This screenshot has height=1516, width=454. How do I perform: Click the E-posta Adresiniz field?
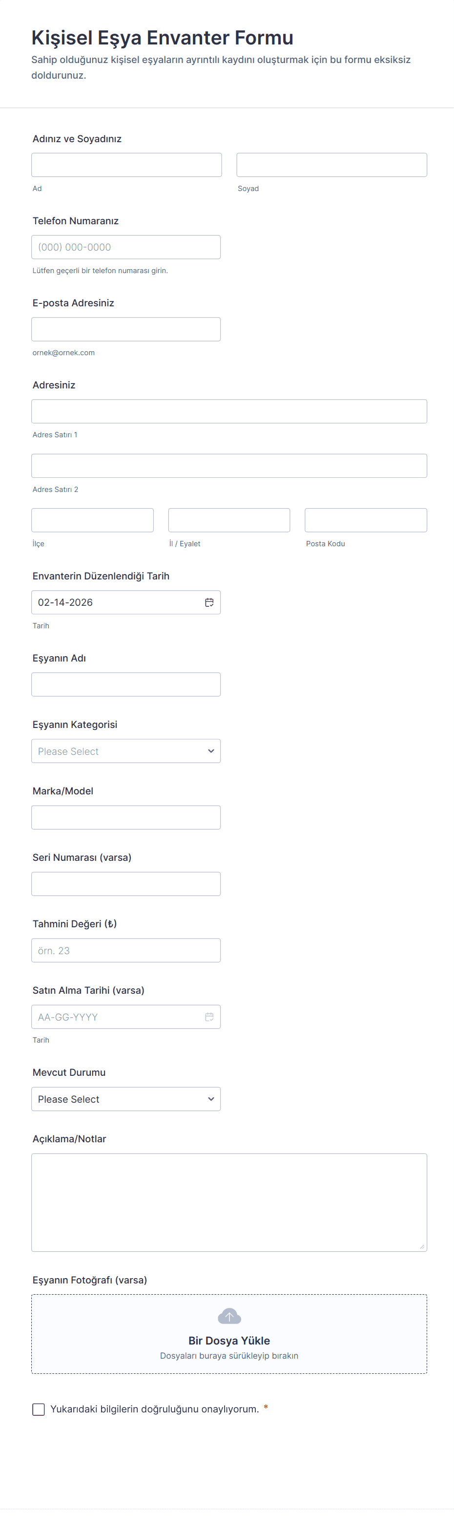click(x=126, y=329)
